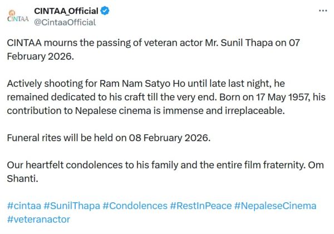Click the #veteranactor hashtag
Viewport: 334px width, 234px height.
[x=38, y=219]
